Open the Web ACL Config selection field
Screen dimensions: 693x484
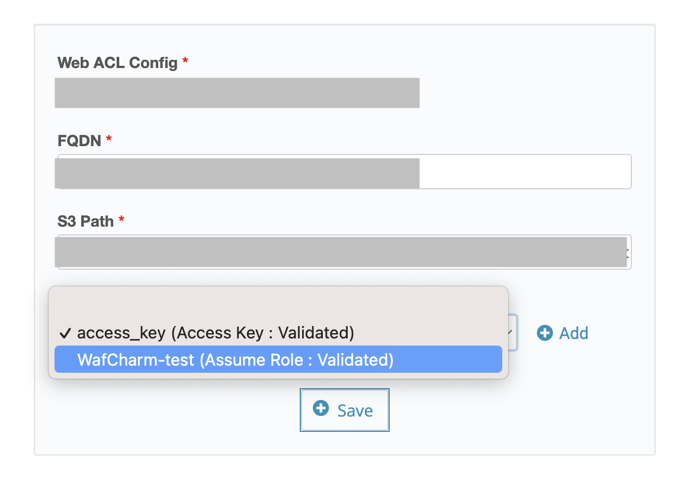click(x=237, y=93)
